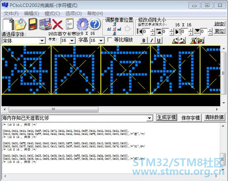Click the rotate left 90 degrees icon

pos(175,41)
